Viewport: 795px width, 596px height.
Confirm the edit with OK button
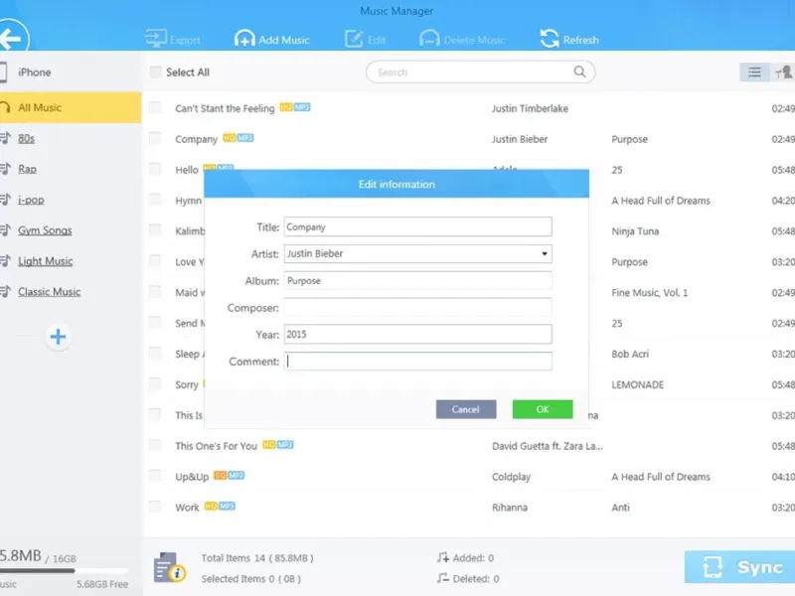(543, 409)
